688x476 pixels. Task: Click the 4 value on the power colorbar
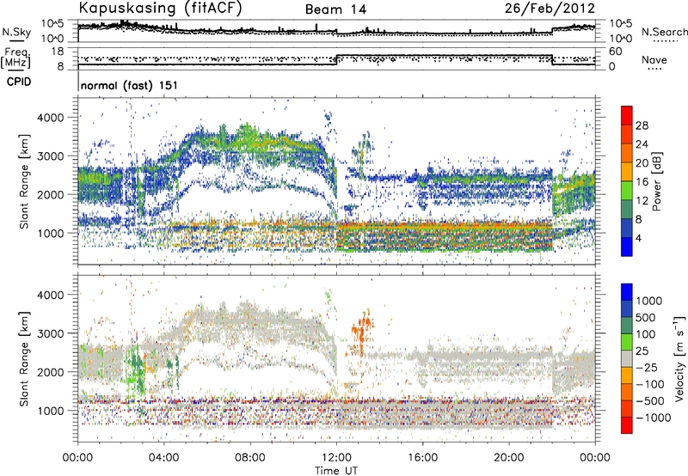(x=638, y=238)
